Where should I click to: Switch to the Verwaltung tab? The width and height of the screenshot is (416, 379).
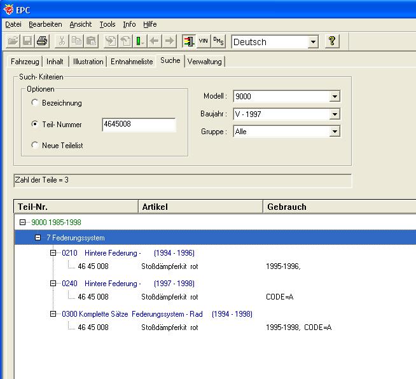(x=205, y=62)
